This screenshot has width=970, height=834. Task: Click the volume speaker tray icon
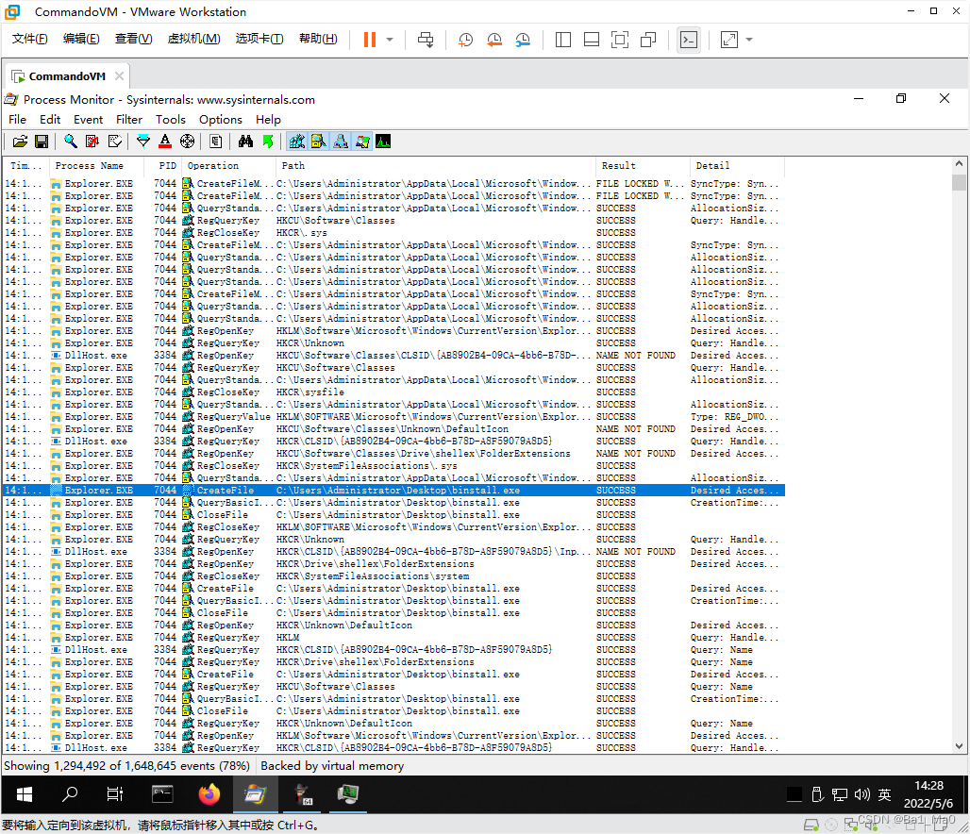pos(861,794)
